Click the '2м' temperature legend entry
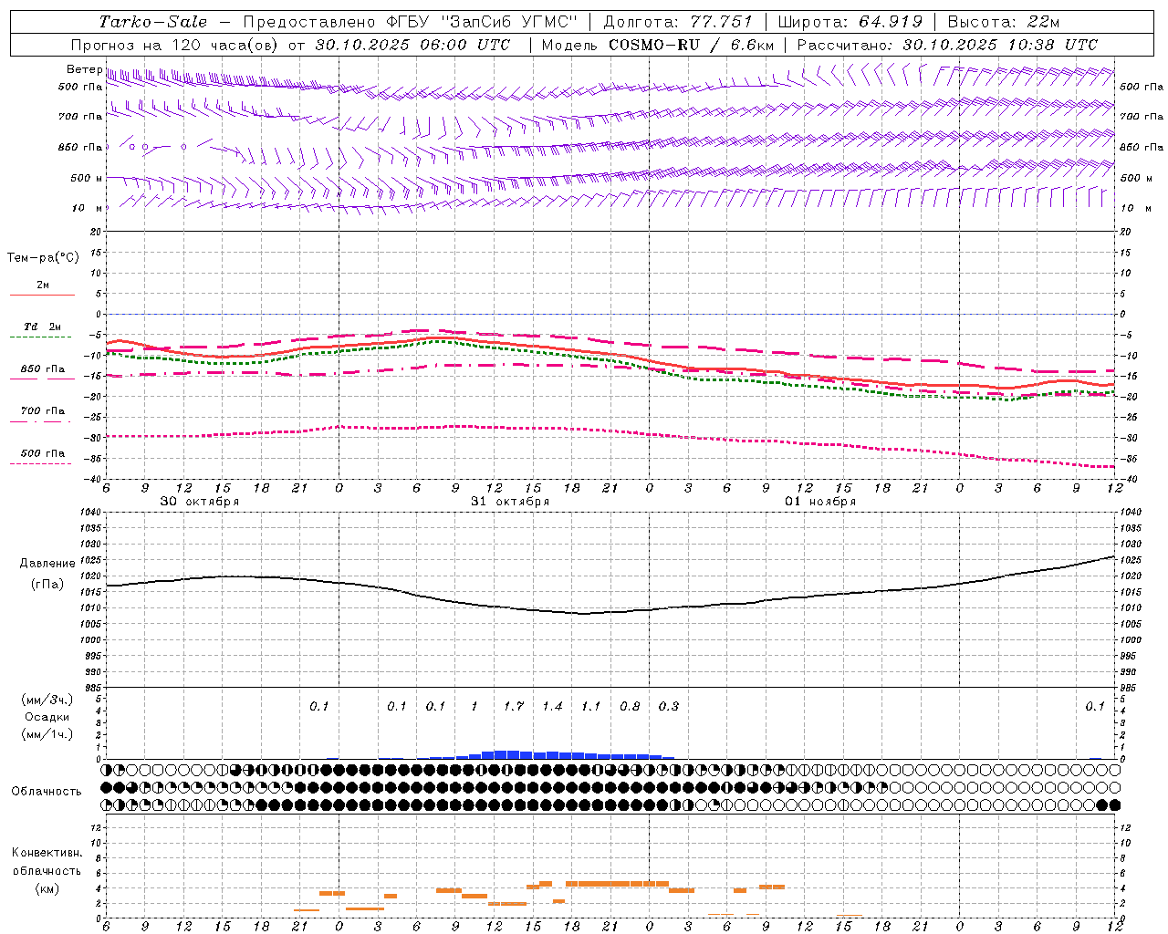Screen dimensions: 1168x934 click(43, 285)
